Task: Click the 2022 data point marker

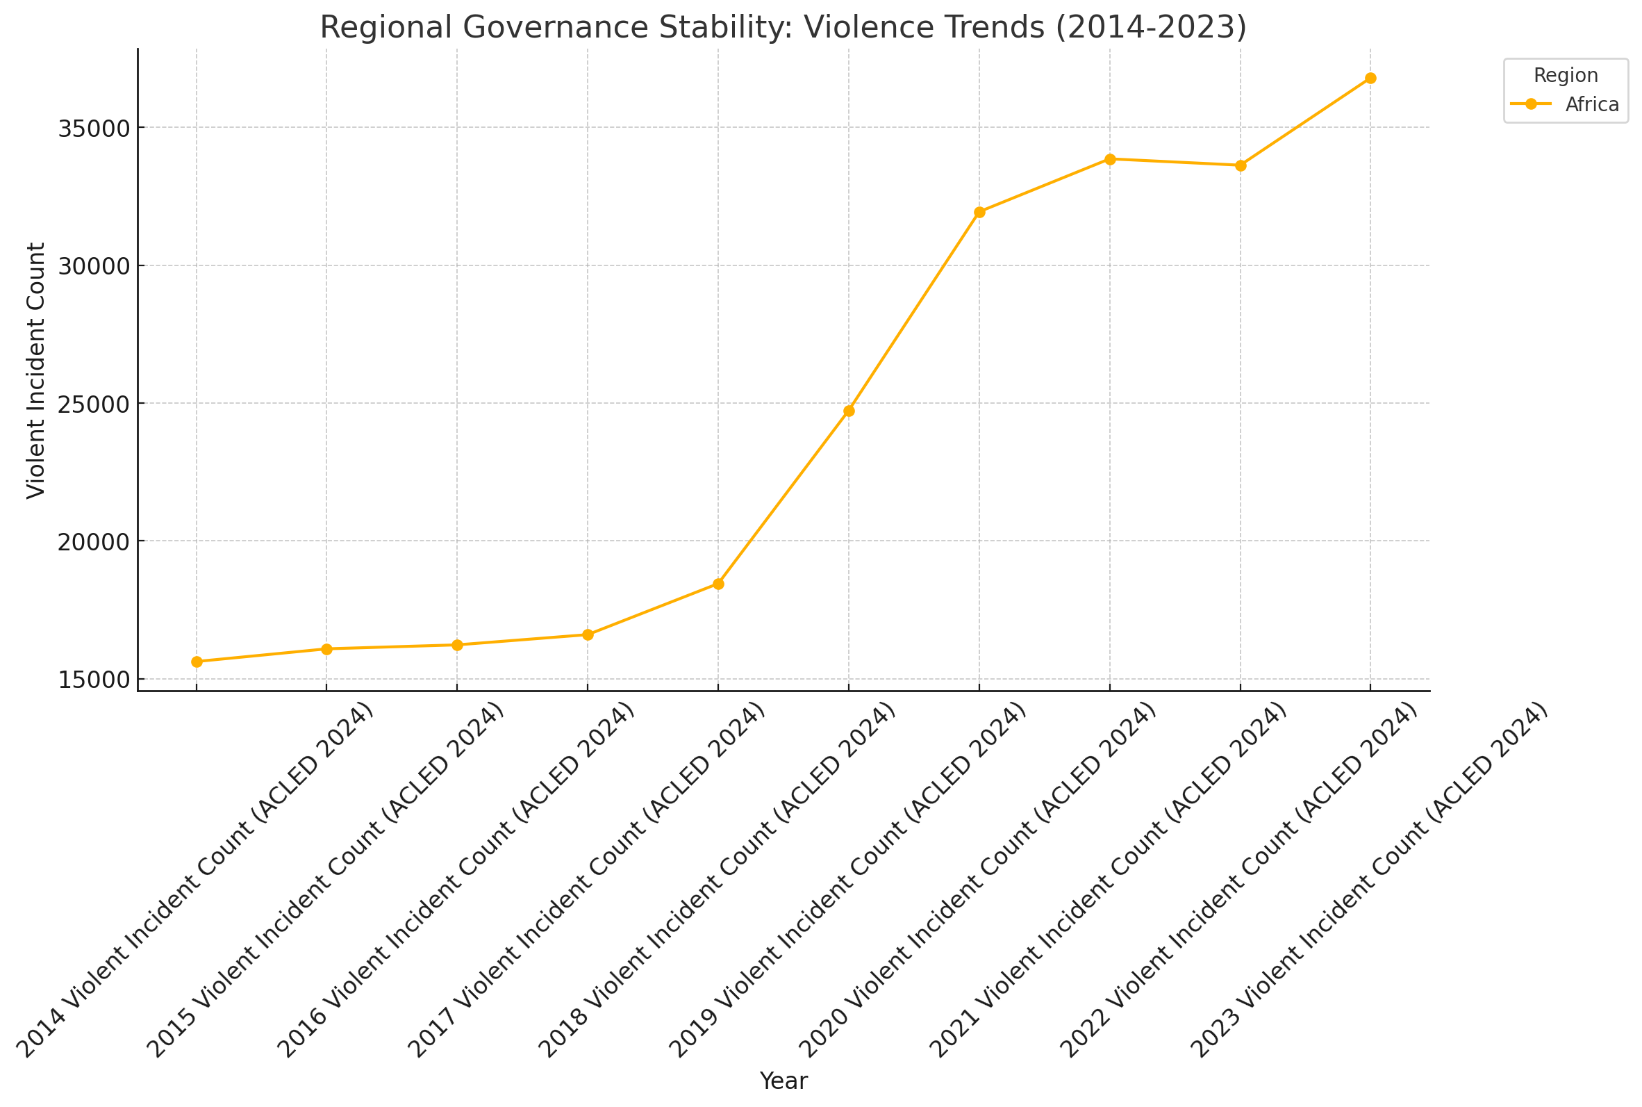Action: (1241, 165)
